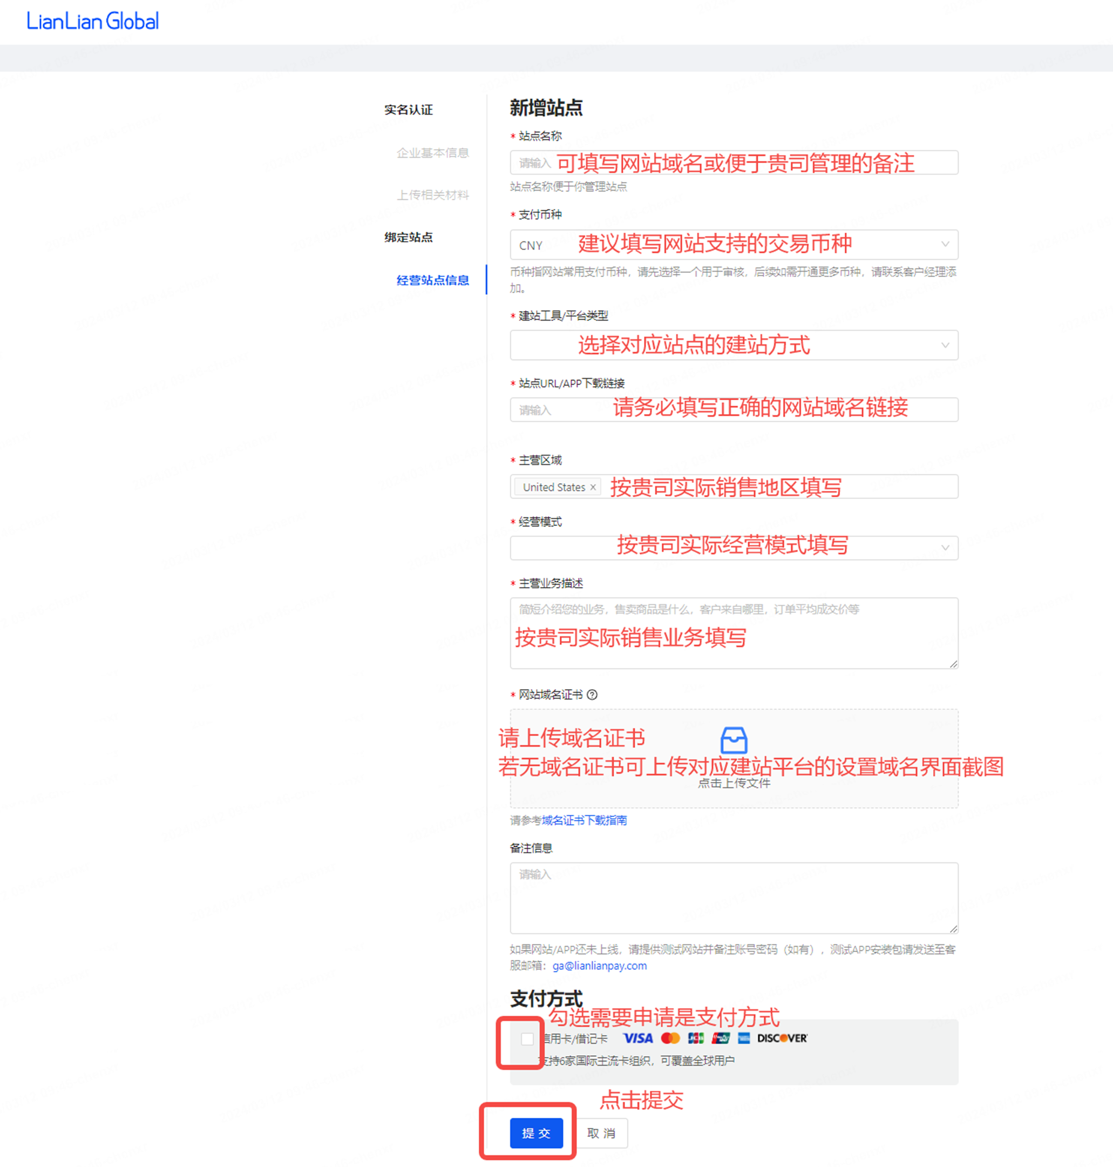Open the 域名证书下载指南 link
This screenshot has height=1167, width=1113.
(584, 820)
